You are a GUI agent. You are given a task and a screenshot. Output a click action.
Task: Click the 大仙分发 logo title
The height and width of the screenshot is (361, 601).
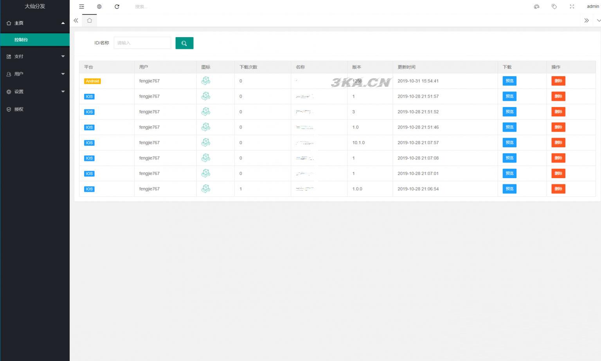pyautogui.click(x=35, y=6)
